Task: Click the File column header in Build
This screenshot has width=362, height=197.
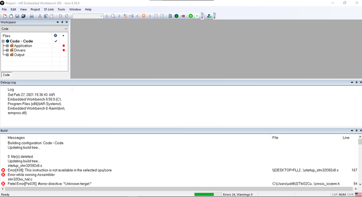Action: pyautogui.click(x=275, y=138)
